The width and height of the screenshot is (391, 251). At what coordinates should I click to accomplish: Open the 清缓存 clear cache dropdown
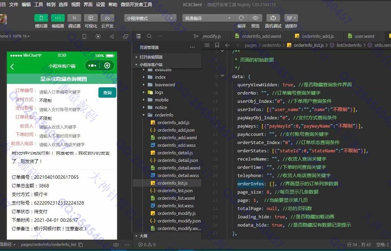coord(291,18)
